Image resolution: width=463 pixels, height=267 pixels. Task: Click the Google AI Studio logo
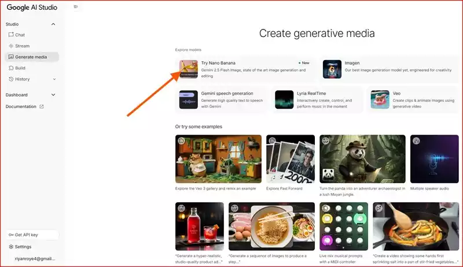click(x=32, y=8)
